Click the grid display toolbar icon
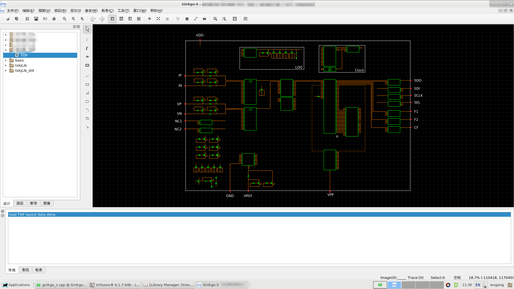The image size is (514, 289). point(187,19)
